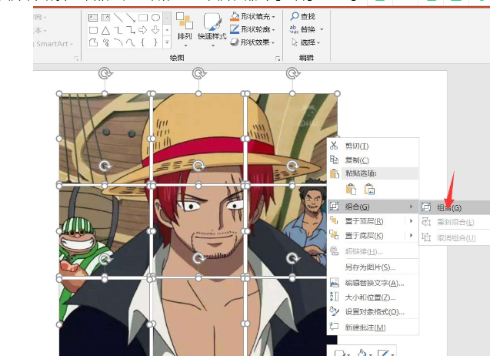Open 大小和位置(Z)... from menu
Viewport: 490px width, 356px height.
372,297
